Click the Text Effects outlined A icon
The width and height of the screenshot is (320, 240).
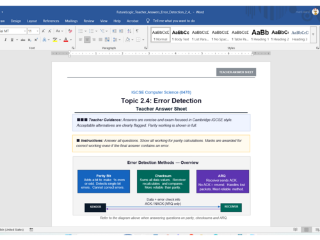coord(44,40)
